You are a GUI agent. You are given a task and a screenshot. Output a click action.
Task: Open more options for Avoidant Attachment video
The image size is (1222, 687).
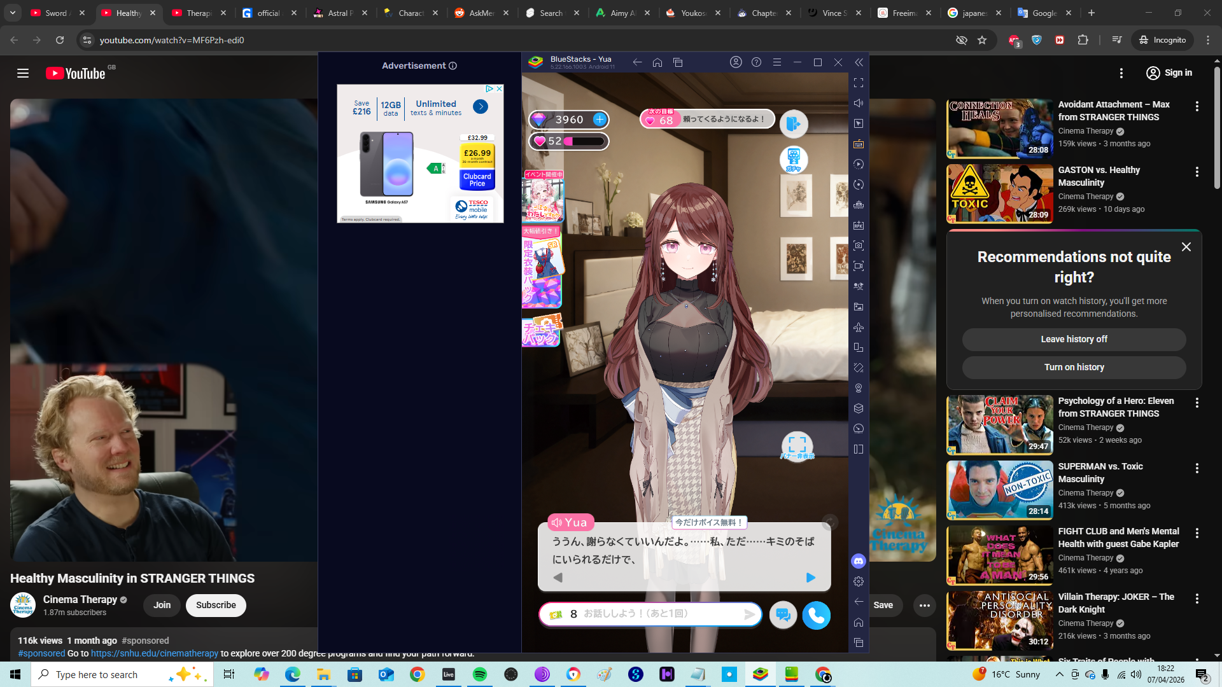tap(1197, 106)
